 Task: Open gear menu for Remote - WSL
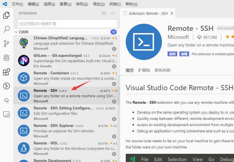click(x=114, y=154)
